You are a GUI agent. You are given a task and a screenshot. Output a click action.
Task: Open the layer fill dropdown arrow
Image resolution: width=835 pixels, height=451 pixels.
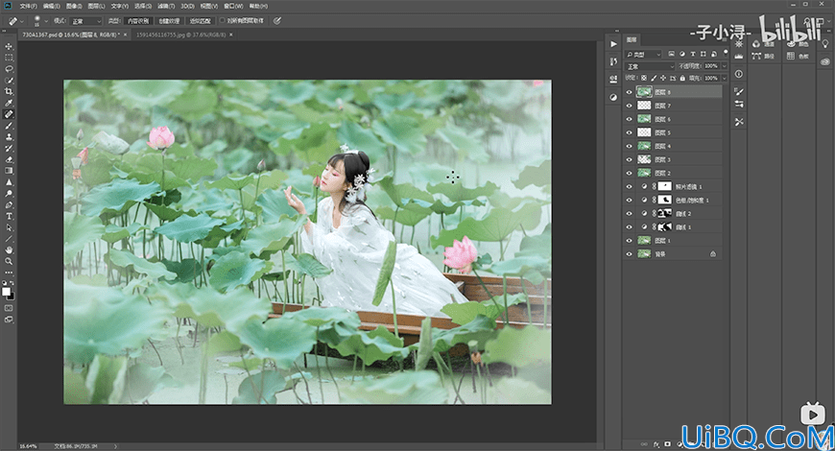[x=724, y=79]
